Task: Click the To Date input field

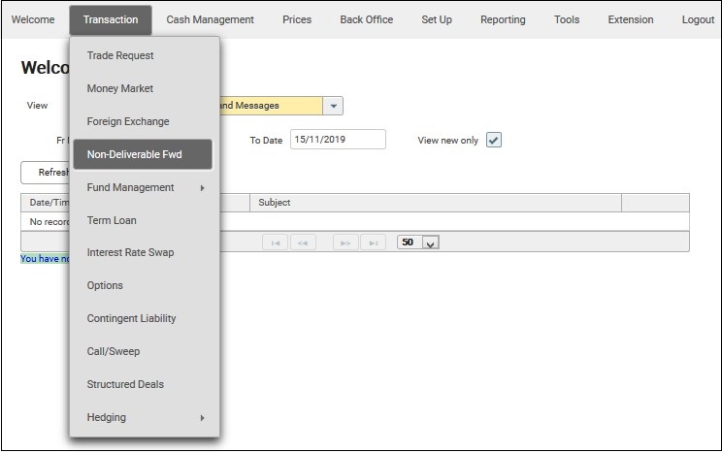Action: pyautogui.click(x=337, y=140)
